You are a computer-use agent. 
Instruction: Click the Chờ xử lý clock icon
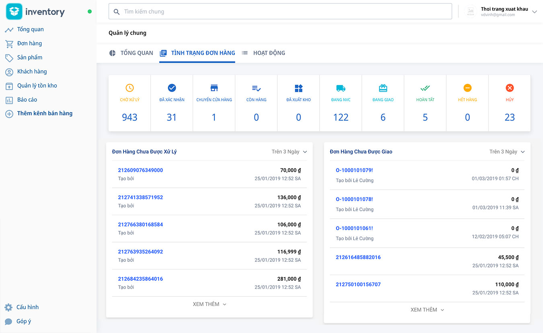[x=130, y=88]
